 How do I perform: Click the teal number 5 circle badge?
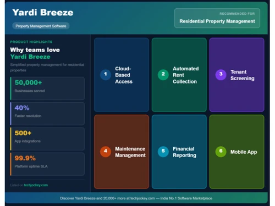click(163, 152)
